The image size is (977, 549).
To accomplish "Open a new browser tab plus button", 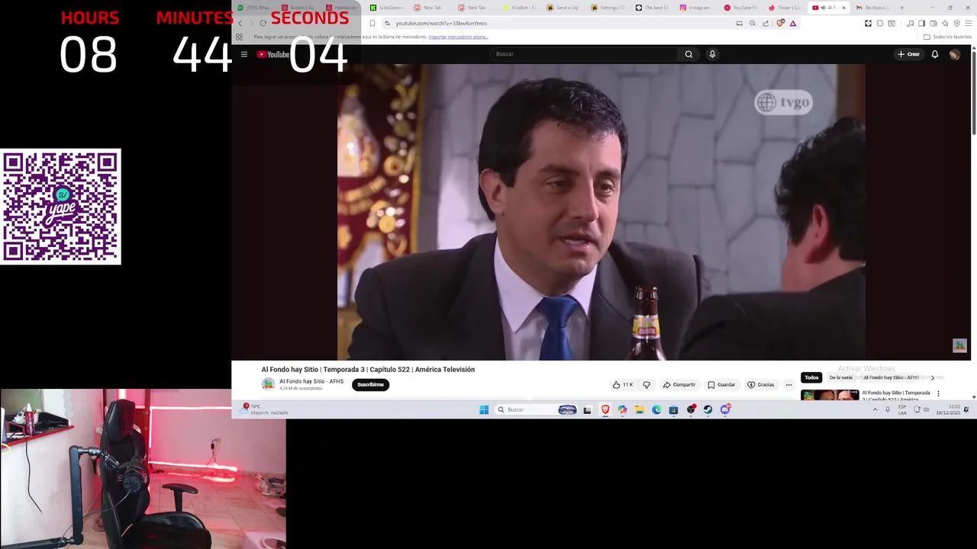I will point(901,8).
